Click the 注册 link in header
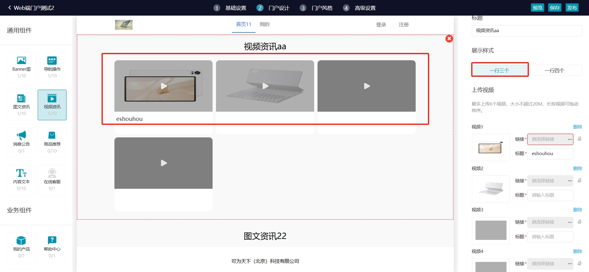 (x=404, y=24)
